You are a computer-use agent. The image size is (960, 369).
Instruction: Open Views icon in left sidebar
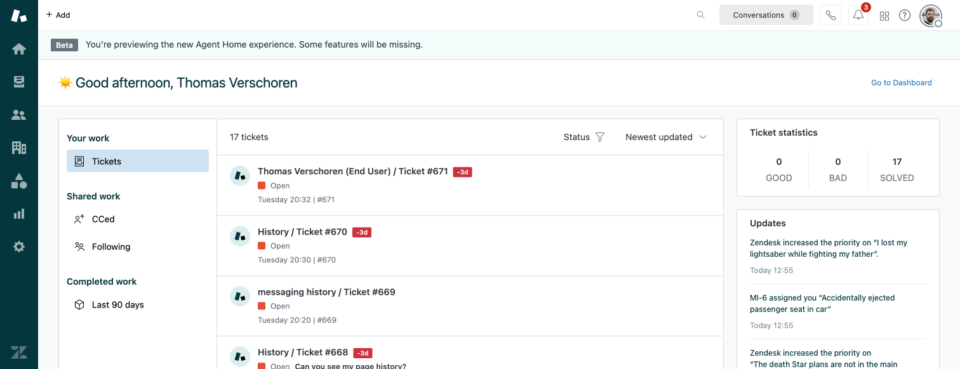pyautogui.click(x=19, y=82)
